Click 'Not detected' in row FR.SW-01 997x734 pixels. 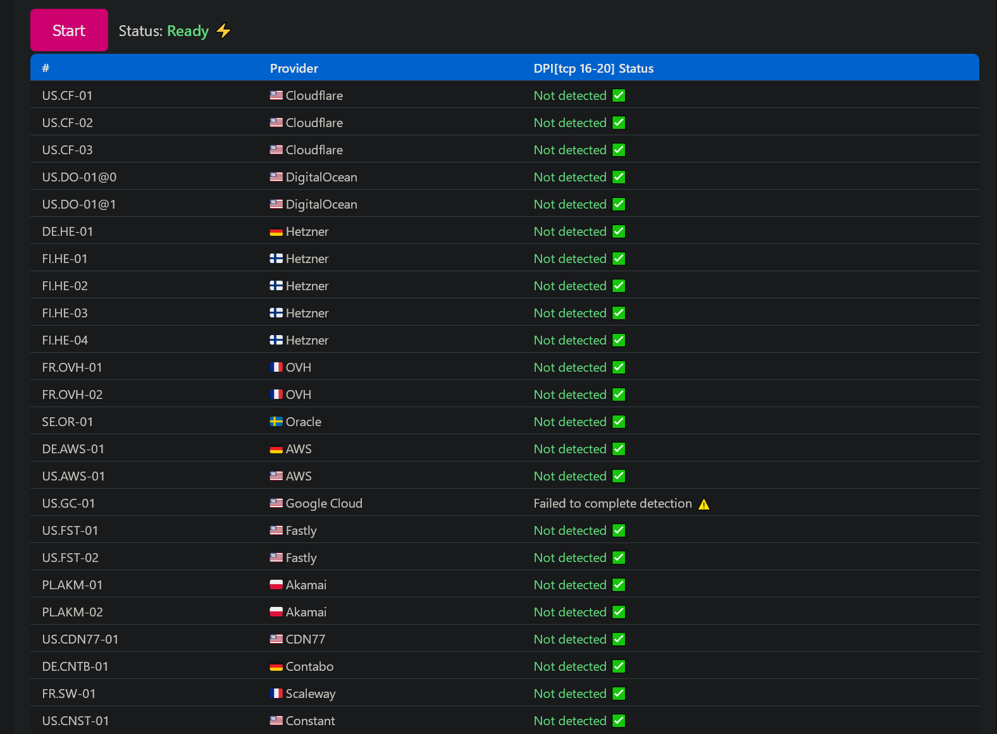click(570, 694)
